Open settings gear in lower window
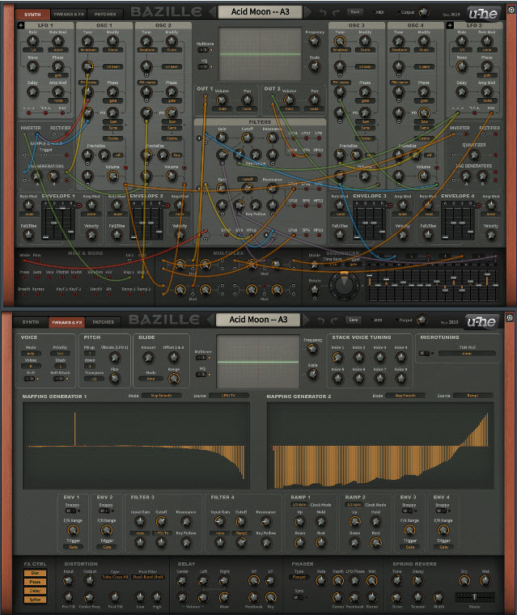The height and width of the screenshot is (615, 517). pos(510,317)
